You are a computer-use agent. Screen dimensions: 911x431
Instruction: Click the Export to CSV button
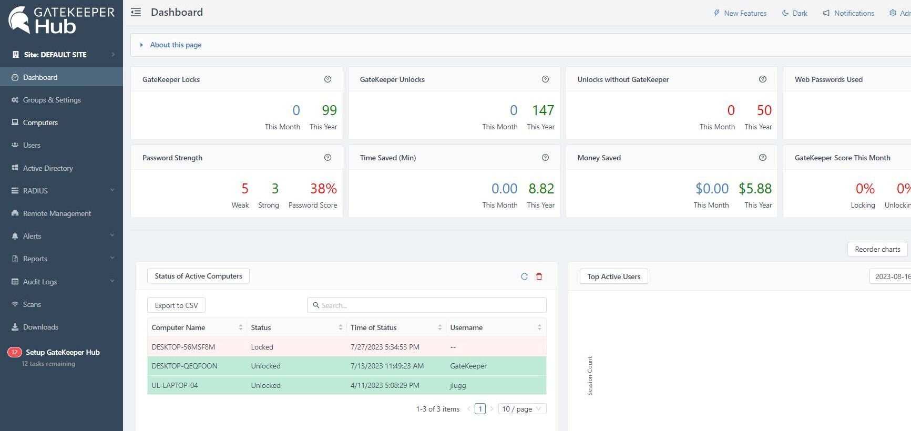point(176,305)
